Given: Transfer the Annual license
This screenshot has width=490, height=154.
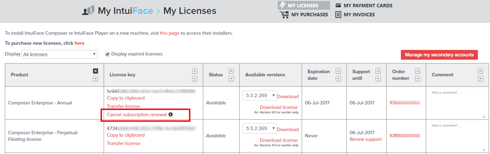Looking at the screenshot, I should (123, 106).
